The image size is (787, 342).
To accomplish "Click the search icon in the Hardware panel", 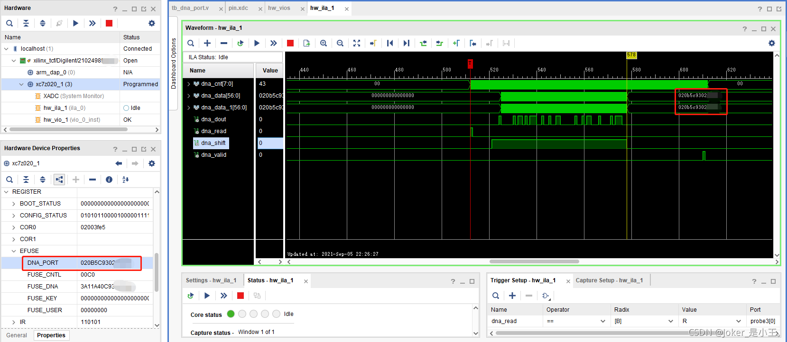I will pyautogui.click(x=9, y=23).
